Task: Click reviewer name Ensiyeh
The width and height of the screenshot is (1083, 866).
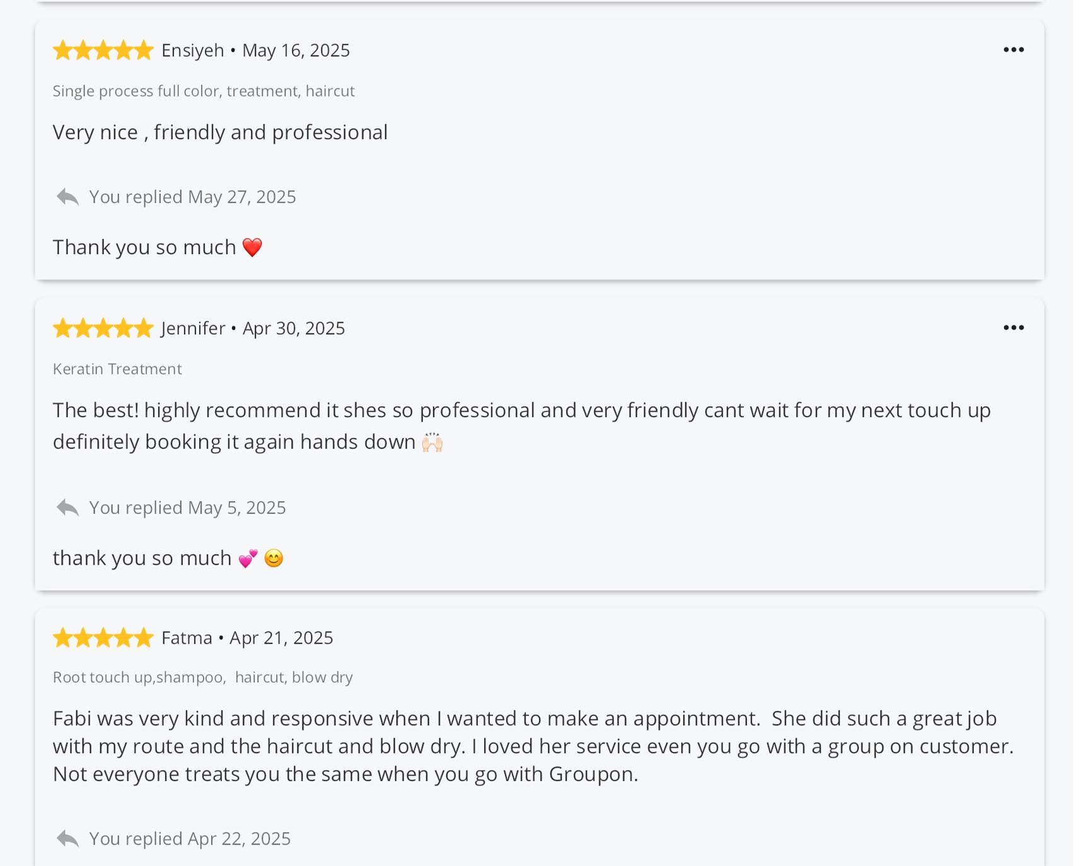Action: pyautogui.click(x=192, y=50)
